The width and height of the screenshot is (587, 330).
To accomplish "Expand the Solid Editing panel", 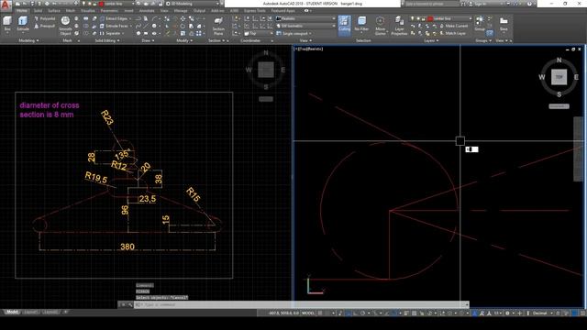I will coord(107,40).
